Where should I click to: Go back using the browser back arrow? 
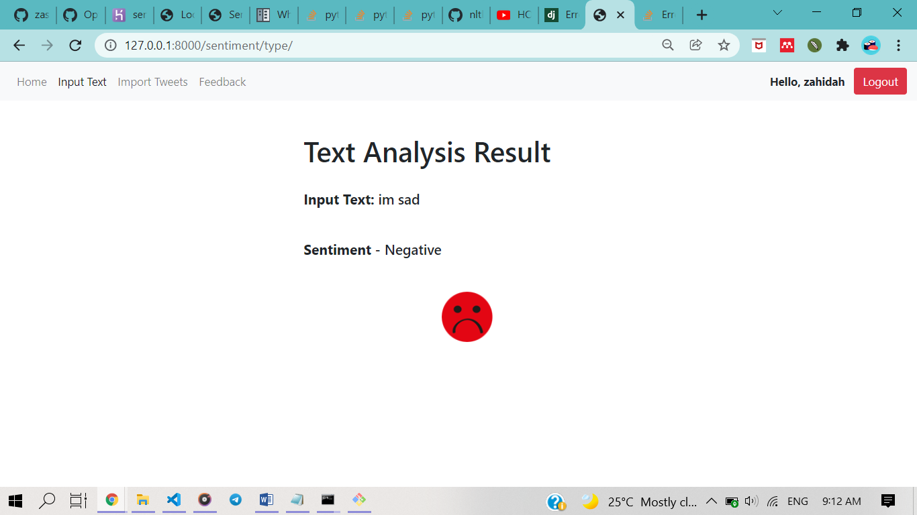pyautogui.click(x=19, y=45)
